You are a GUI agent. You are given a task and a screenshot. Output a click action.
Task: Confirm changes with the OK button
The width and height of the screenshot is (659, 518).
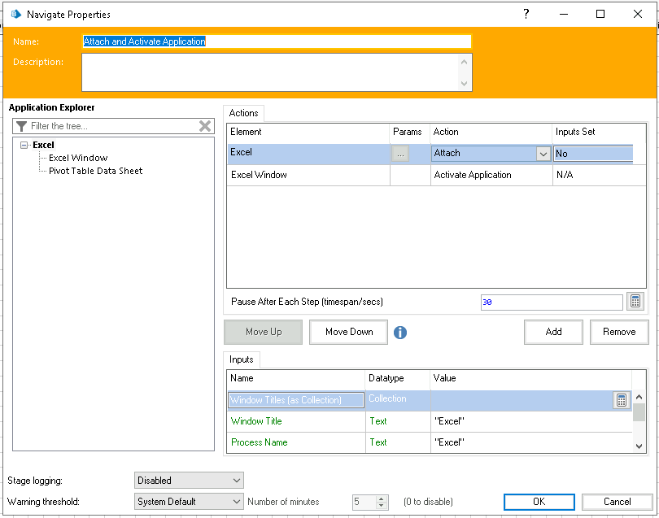click(539, 502)
